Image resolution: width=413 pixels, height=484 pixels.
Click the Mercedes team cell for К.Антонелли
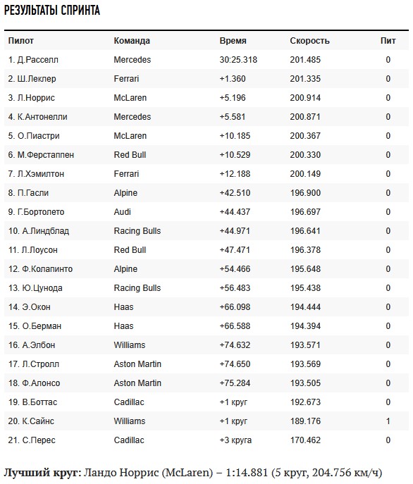pos(132,117)
